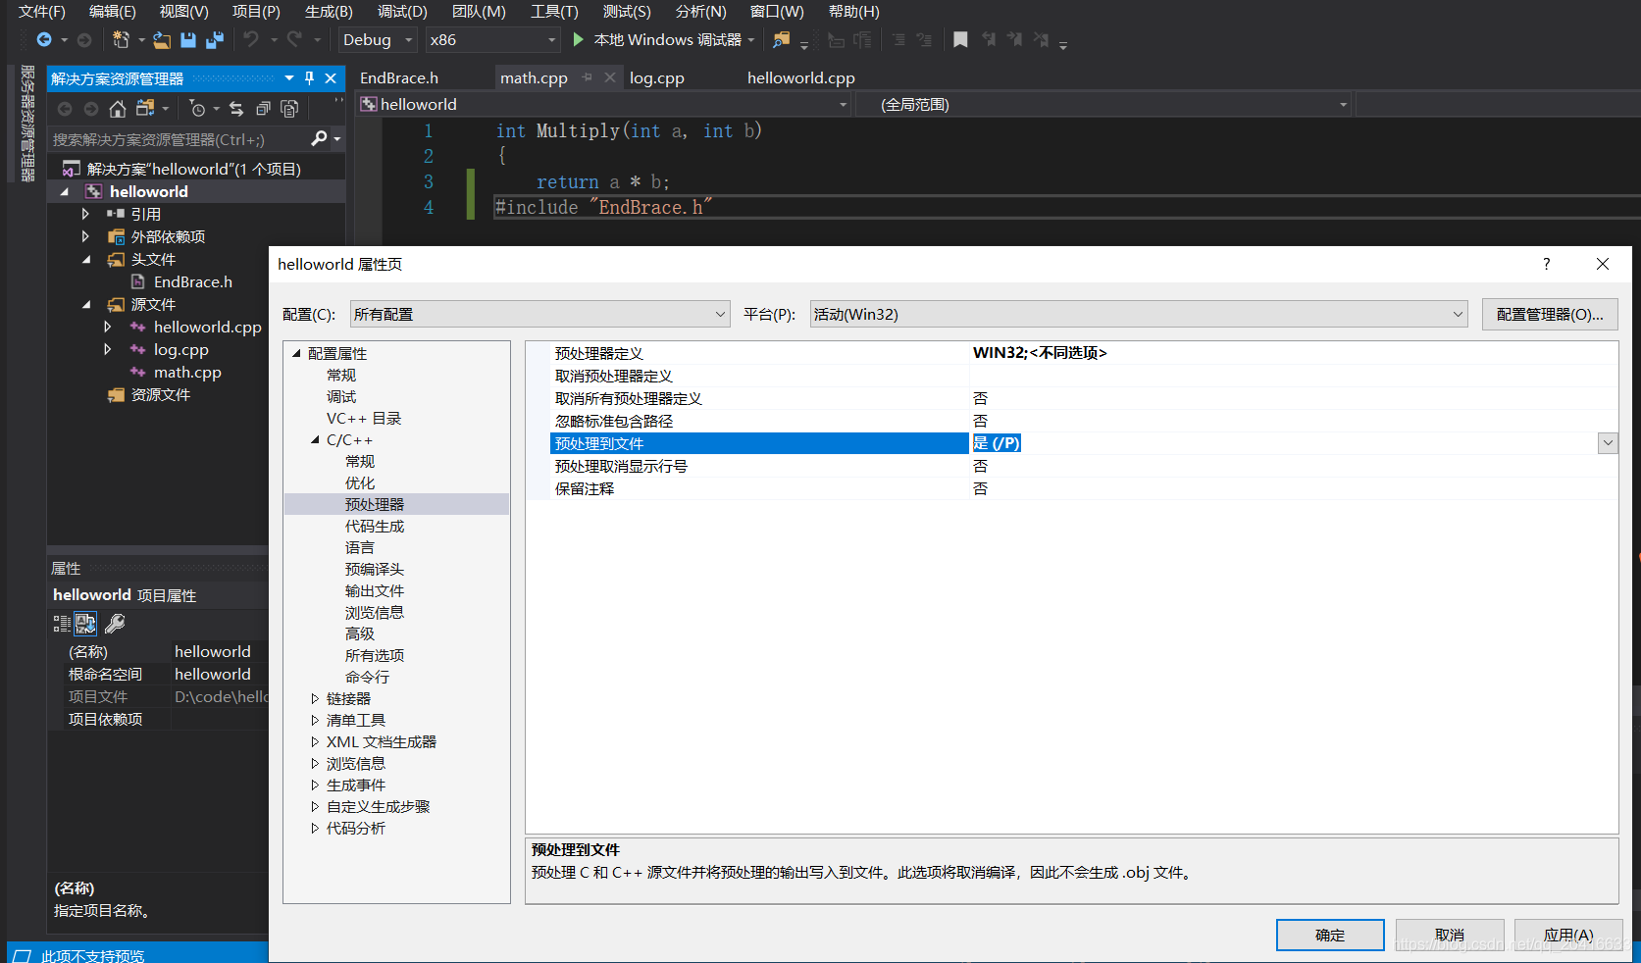
Task: Expand the 清单工具 tree node
Action: click(315, 721)
